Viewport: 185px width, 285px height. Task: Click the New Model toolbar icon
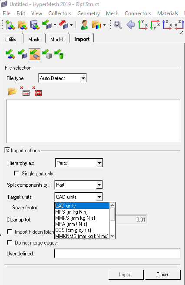[10, 25]
